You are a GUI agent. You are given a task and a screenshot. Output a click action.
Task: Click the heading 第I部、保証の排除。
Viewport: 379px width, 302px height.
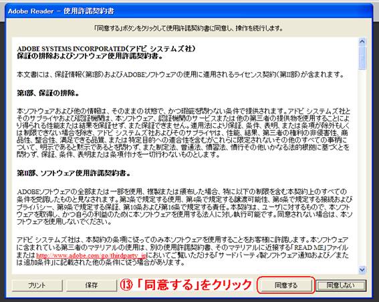coord(48,93)
